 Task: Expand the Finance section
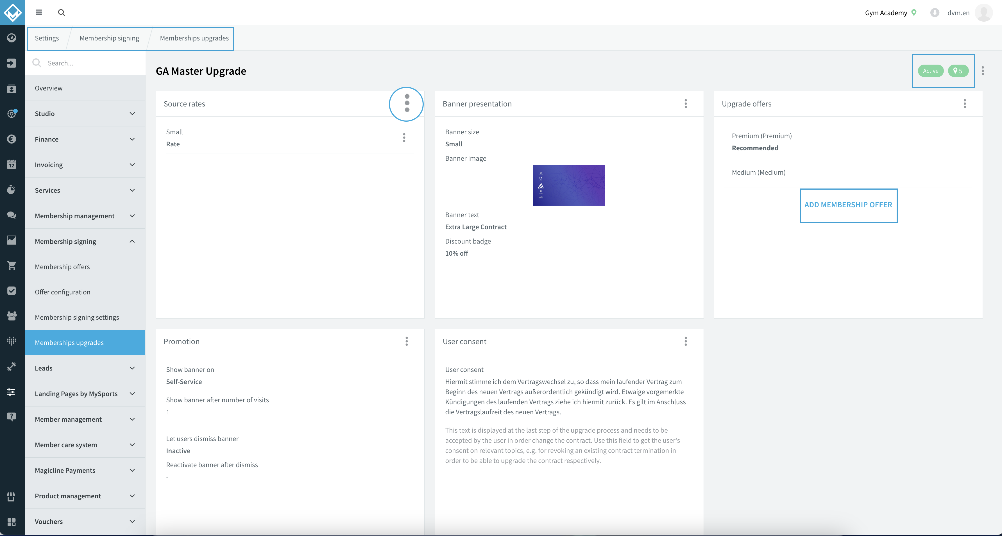tap(85, 139)
